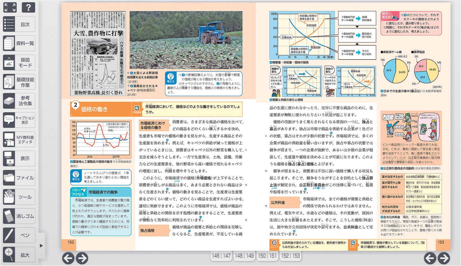Open the 公正取引委員会の活動例 illustration

click(x=411, y=138)
